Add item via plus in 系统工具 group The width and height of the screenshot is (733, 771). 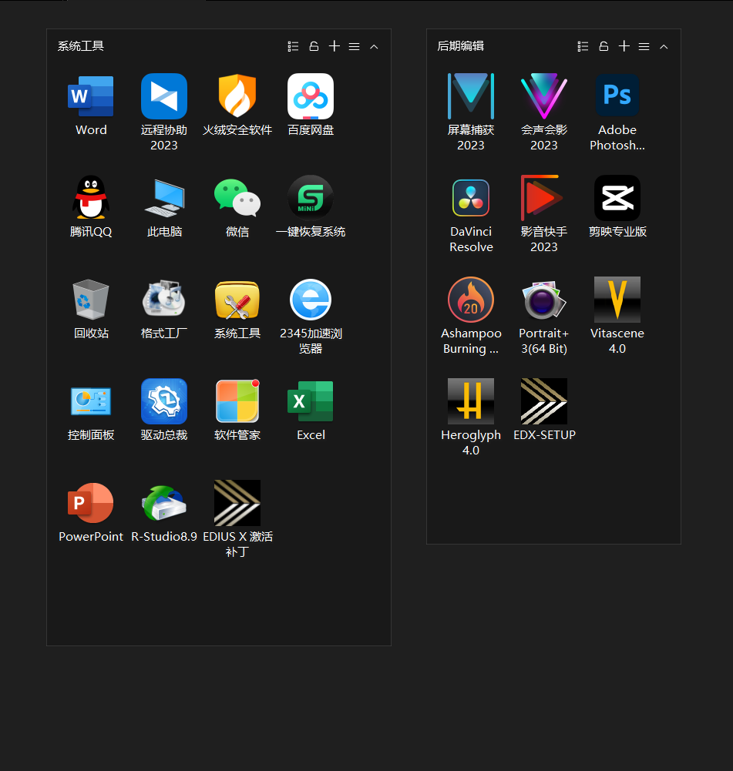click(335, 46)
